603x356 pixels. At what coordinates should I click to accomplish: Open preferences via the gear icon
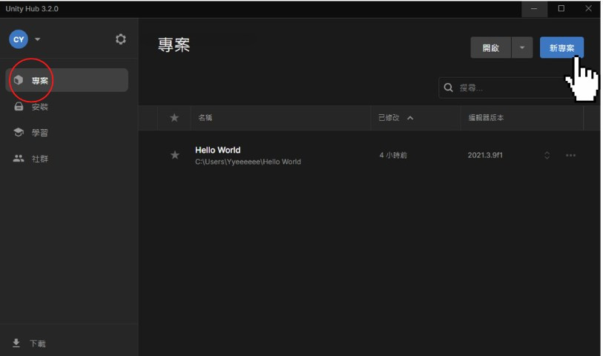(x=121, y=39)
